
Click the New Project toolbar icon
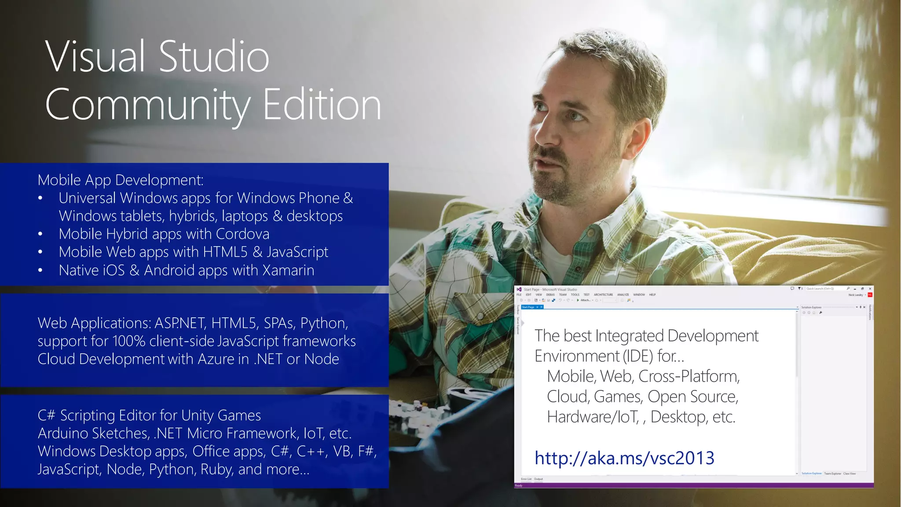pyautogui.click(x=536, y=300)
